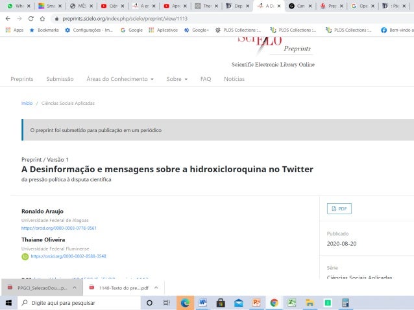Open PowerPoint from taskbar
This screenshot has width=414, height=310.
256,303
